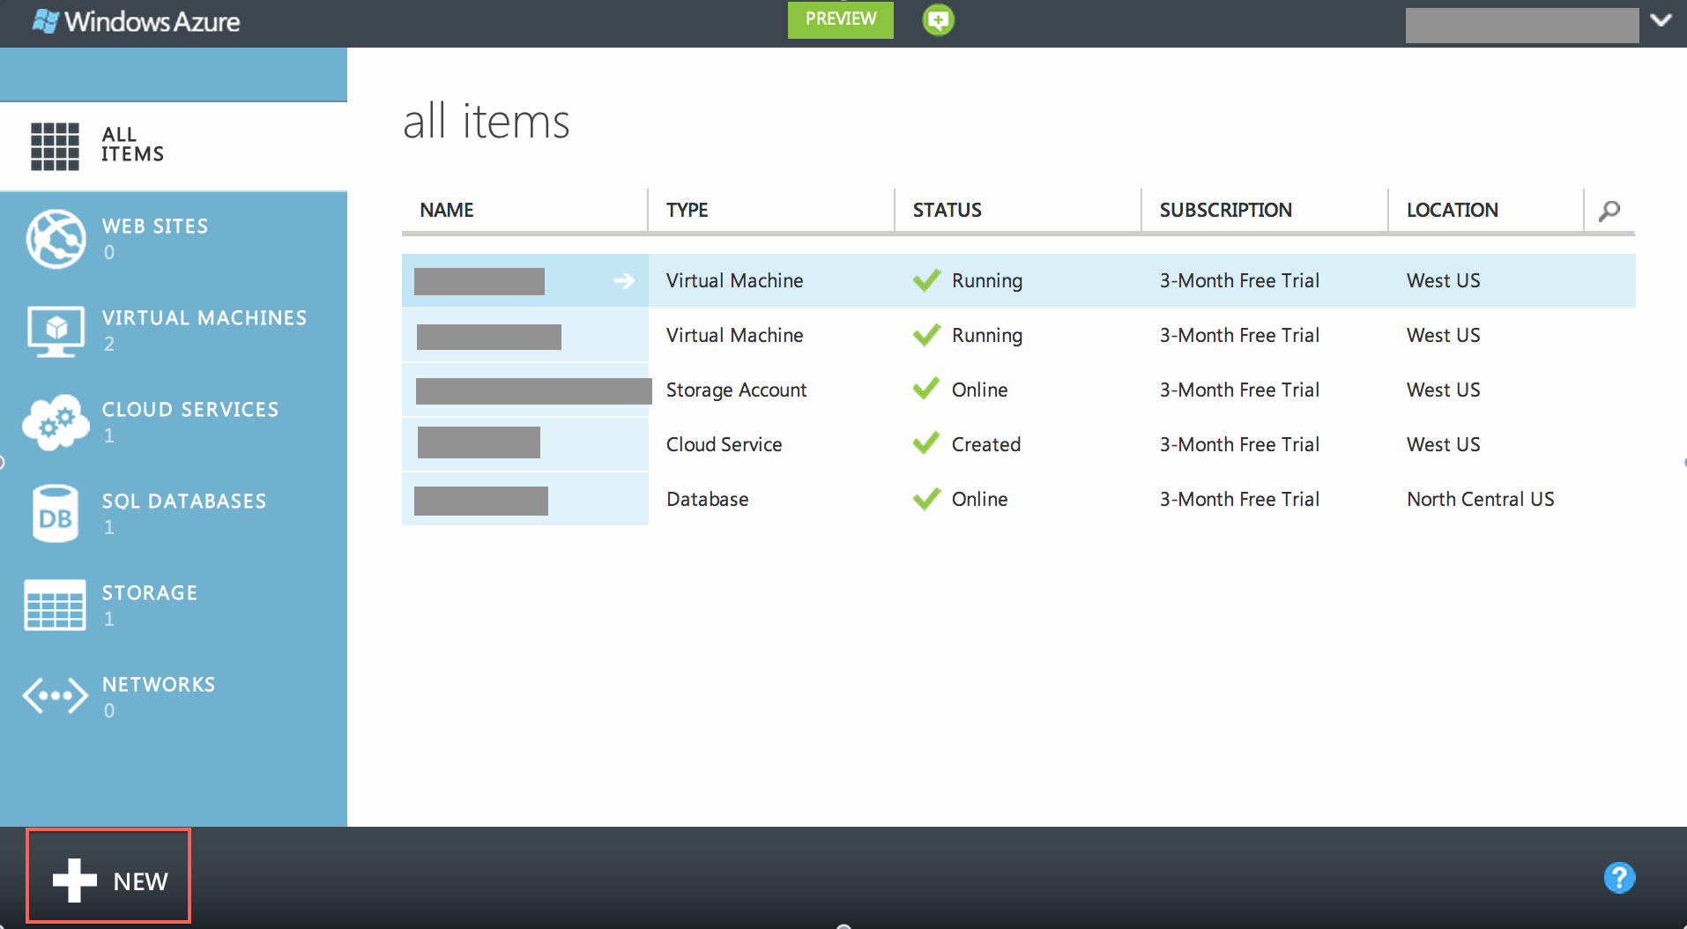
Task: Click the Storage table icon
Action: point(56,606)
